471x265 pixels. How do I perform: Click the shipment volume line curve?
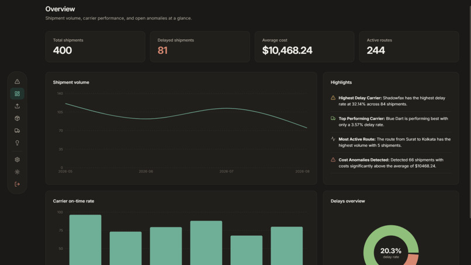pos(186,113)
